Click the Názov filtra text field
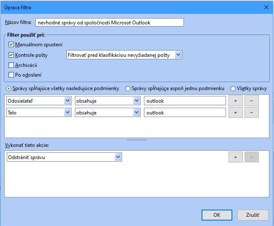The width and height of the screenshot is (274, 226). click(x=109, y=22)
